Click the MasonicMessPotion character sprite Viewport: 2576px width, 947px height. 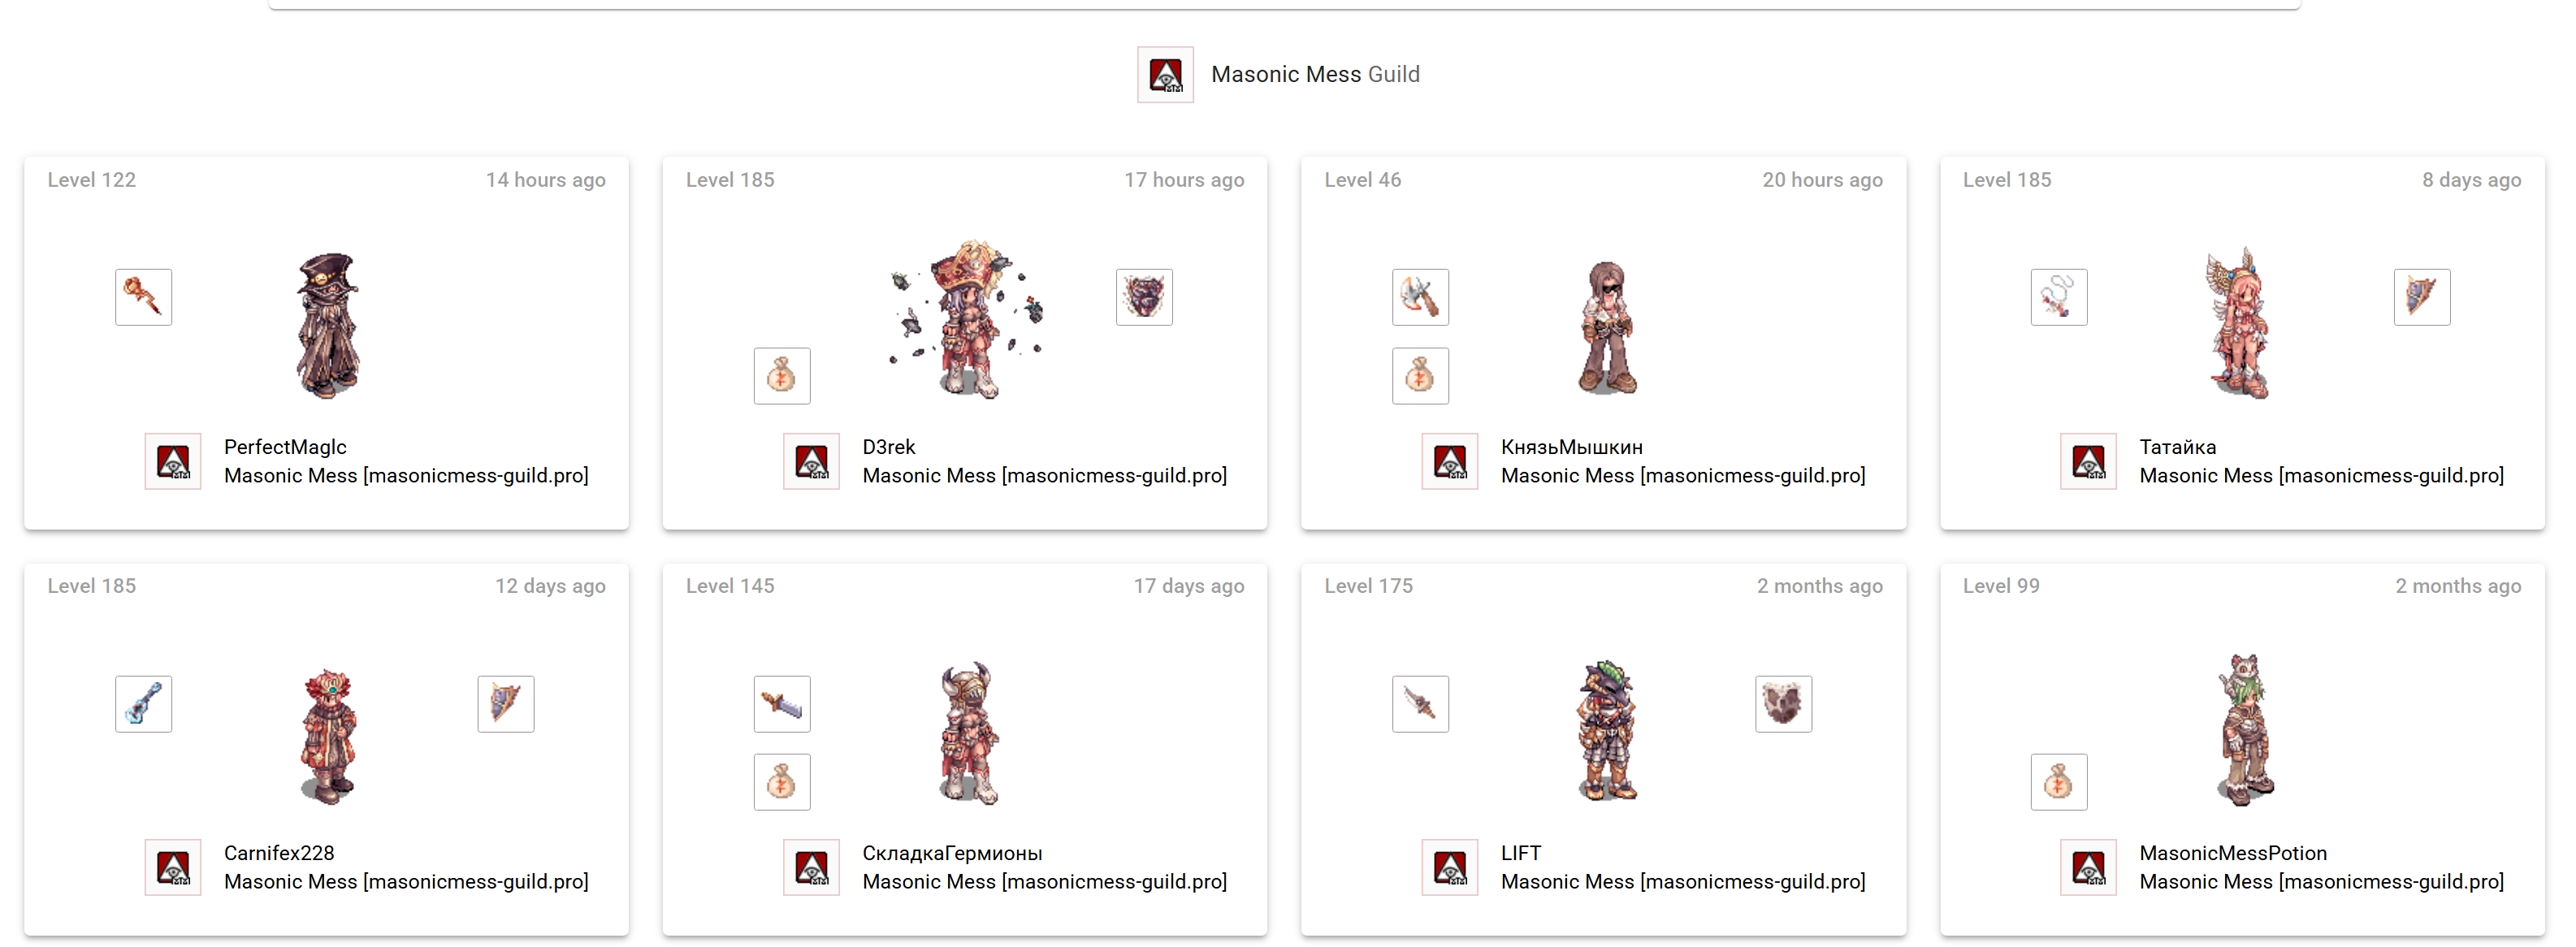click(x=2244, y=730)
